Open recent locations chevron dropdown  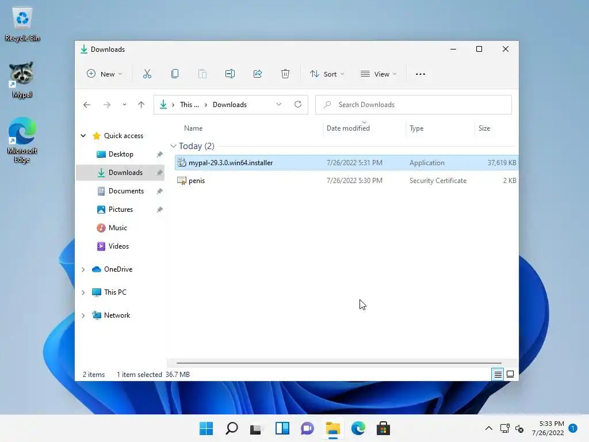(x=124, y=105)
